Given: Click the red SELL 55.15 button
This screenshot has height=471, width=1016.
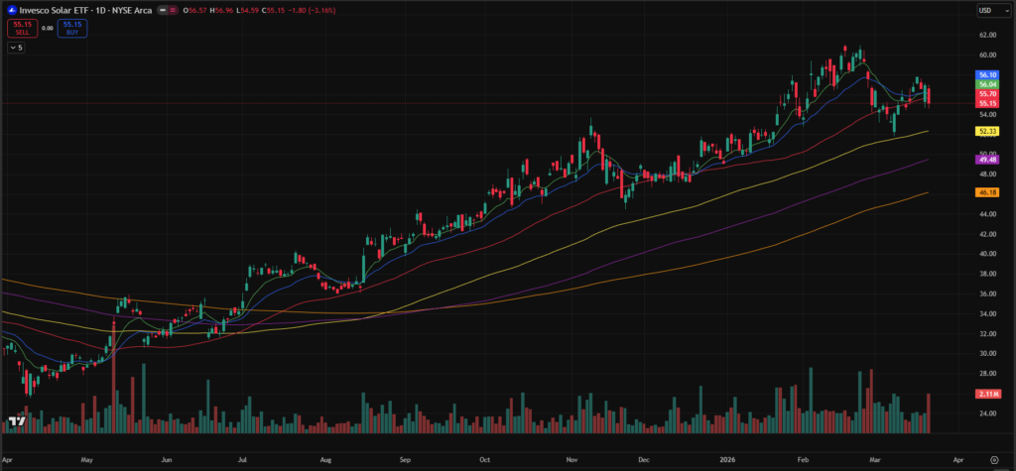Looking at the screenshot, I should click(21, 28).
